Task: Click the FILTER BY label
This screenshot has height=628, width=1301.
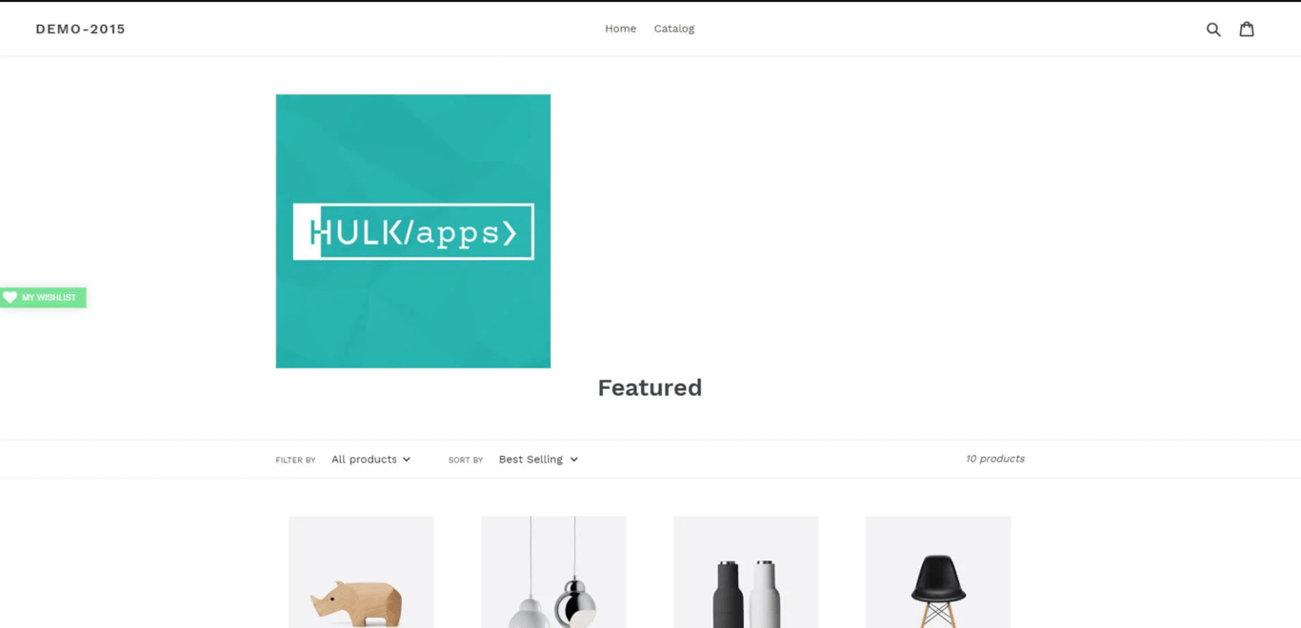Action: [295, 461]
